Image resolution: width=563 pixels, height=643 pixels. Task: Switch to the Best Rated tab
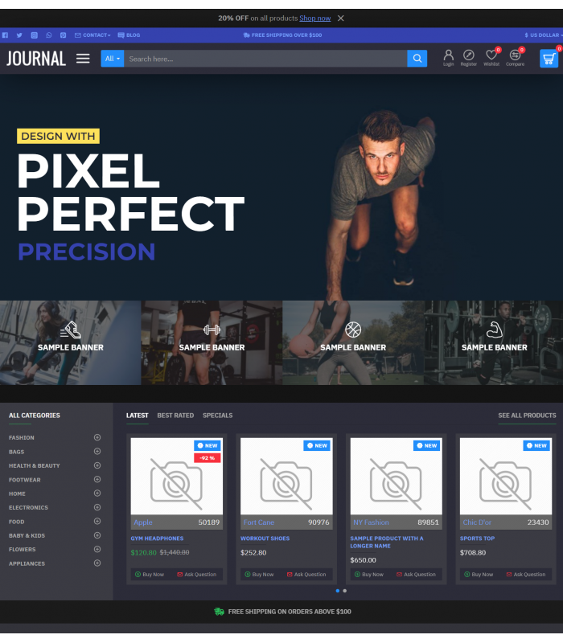coord(175,416)
